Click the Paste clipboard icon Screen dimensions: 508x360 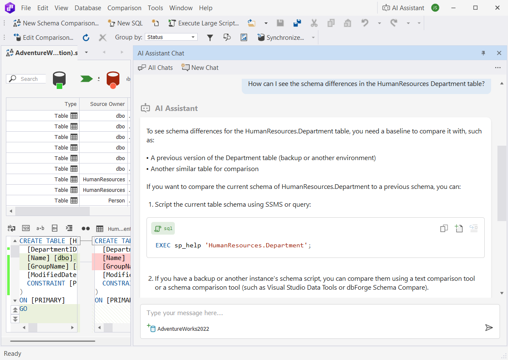(x=348, y=23)
